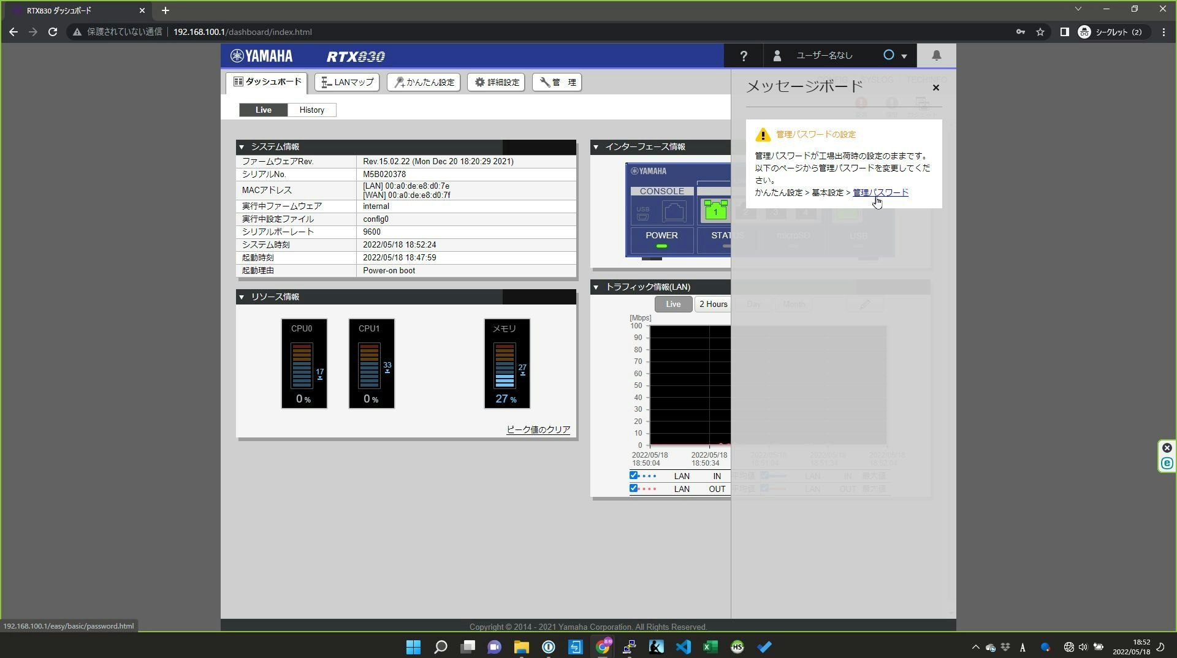The width and height of the screenshot is (1177, 658).
Task: Collapse the インターフェース情報 section
Action: [596, 147]
